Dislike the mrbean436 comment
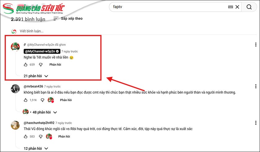Screen dimensions: 260x152 42,100
